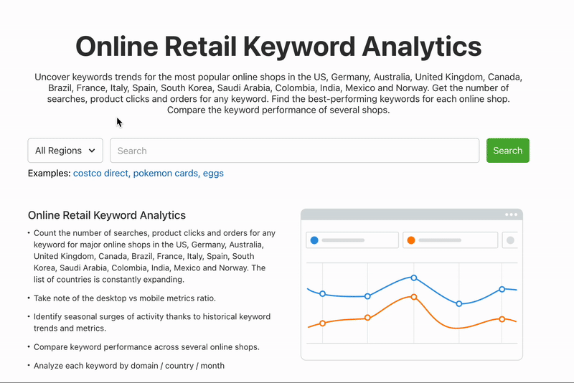
Task: Click the rightmost data point on orange line
Action: pyautogui.click(x=502, y=318)
